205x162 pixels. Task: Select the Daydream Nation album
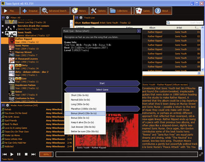pyautogui.click(x=32, y=87)
